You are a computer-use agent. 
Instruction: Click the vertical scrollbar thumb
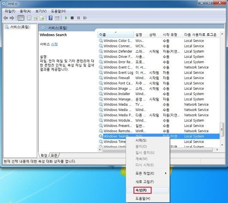tap(222, 130)
